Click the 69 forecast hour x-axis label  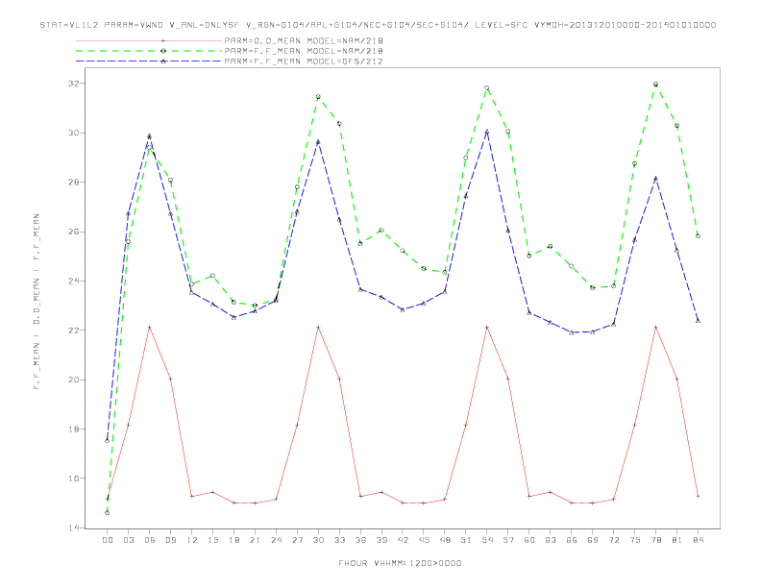click(593, 540)
